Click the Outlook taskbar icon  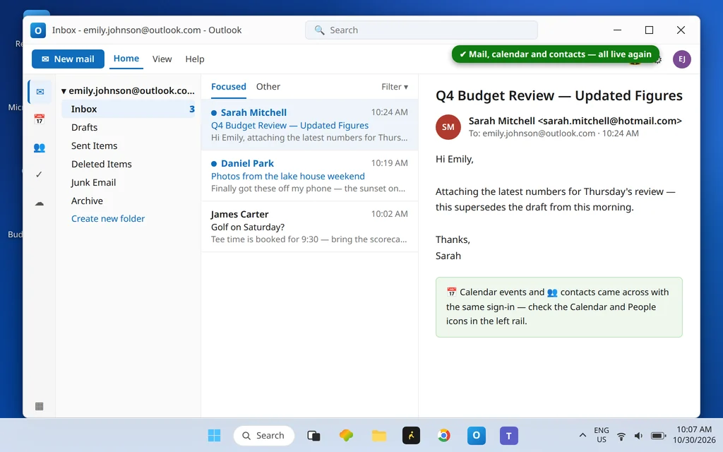(x=477, y=435)
